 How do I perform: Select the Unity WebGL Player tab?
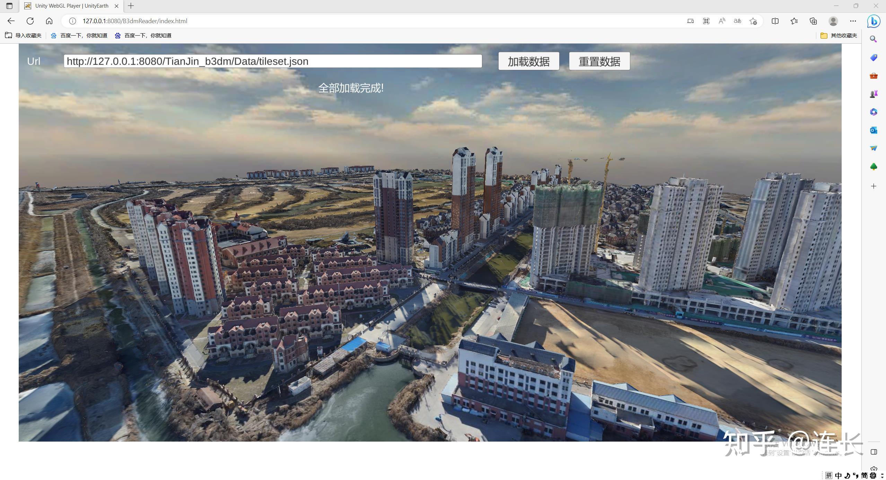[x=69, y=6]
